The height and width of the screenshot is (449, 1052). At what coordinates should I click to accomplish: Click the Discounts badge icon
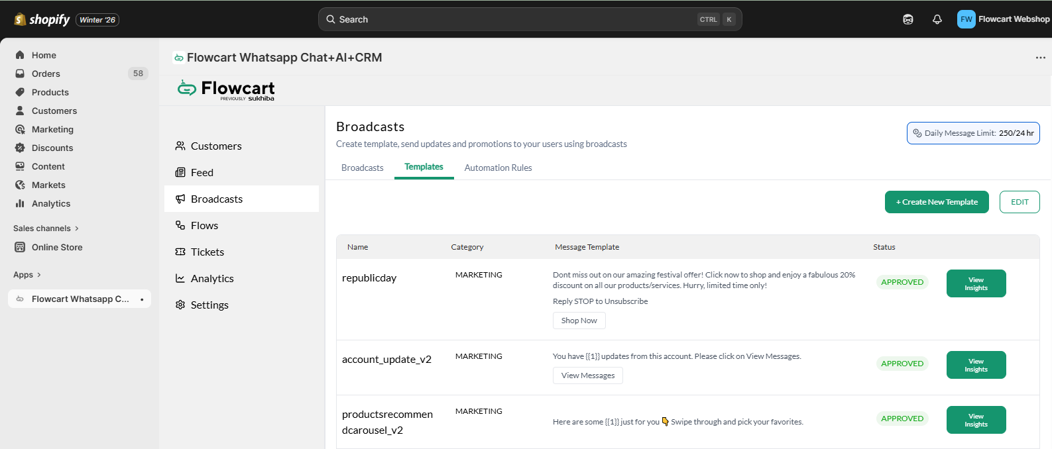20,148
